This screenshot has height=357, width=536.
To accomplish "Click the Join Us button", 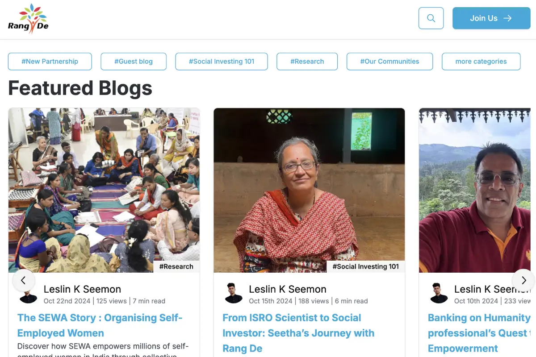I will pyautogui.click(x=491, y=18).
